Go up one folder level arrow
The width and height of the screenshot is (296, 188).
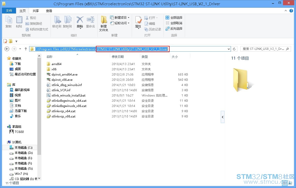26,49
